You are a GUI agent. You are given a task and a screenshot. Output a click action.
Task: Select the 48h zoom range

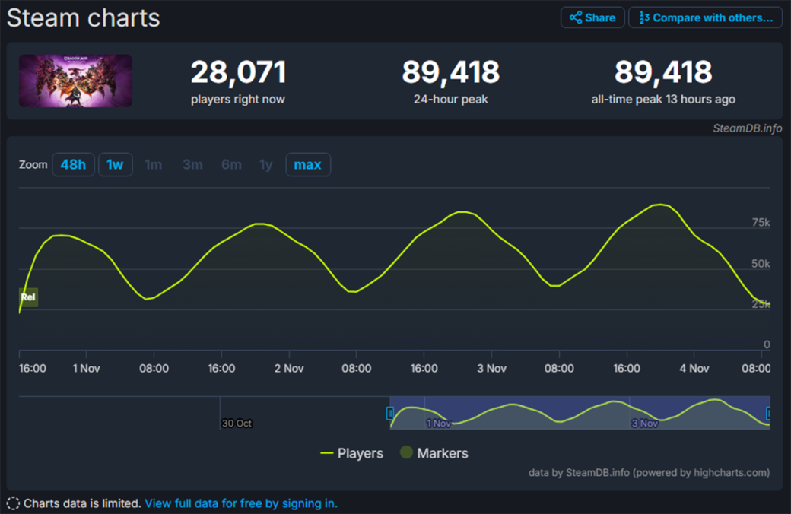[73, 164]
